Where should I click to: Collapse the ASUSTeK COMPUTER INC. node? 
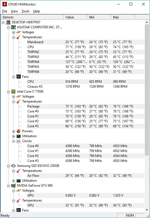click(x=8, y=27)
